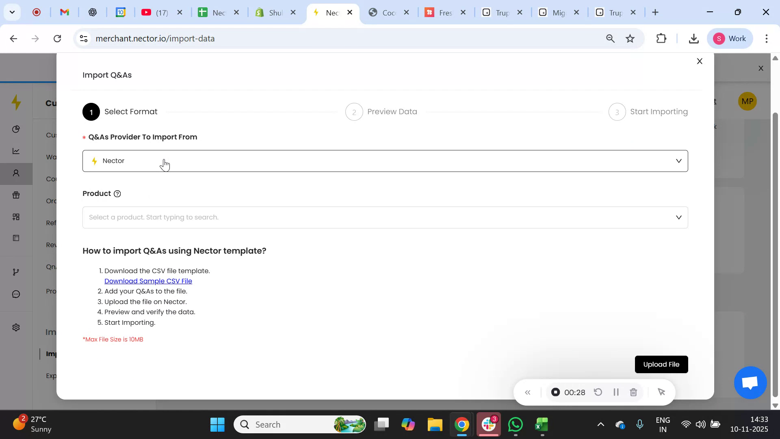This screenshot has height=439, width=780.
Task: Open the analytics pie chart section
Action: [x=16, y=129]
